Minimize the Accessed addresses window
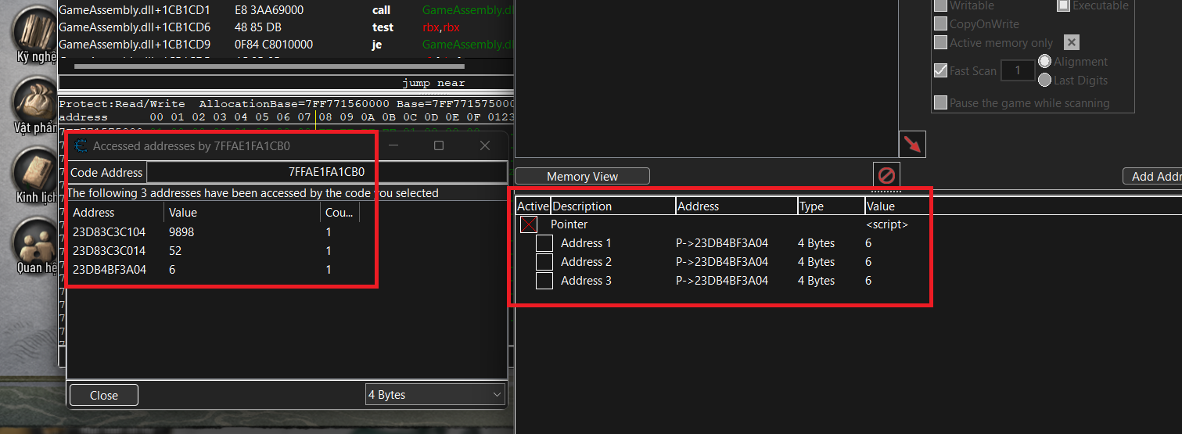The width and height of the screenshot is (1182, 434). 393,145
